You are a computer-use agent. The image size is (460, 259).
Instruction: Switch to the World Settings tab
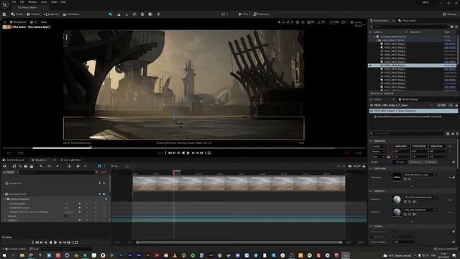[x=408, y=99]
